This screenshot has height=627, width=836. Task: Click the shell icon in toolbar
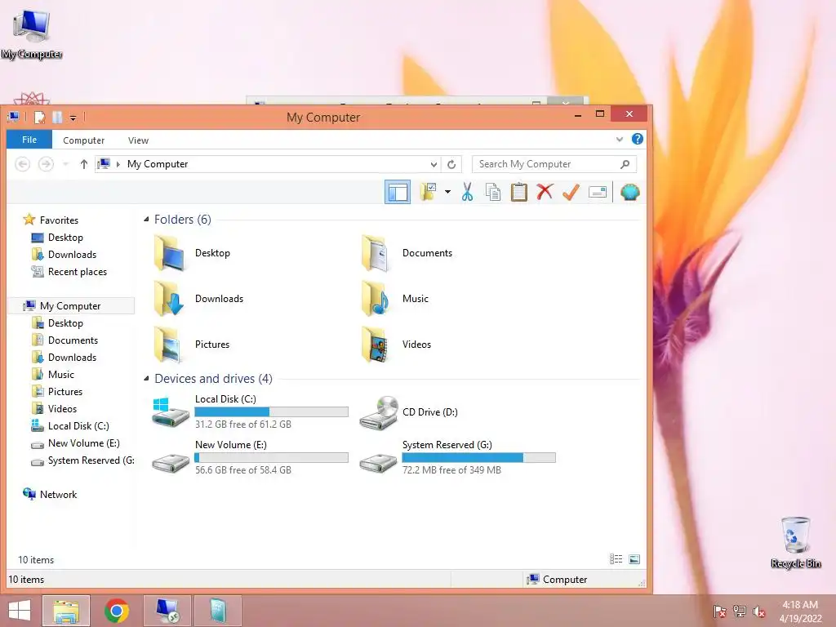point(629,192)
